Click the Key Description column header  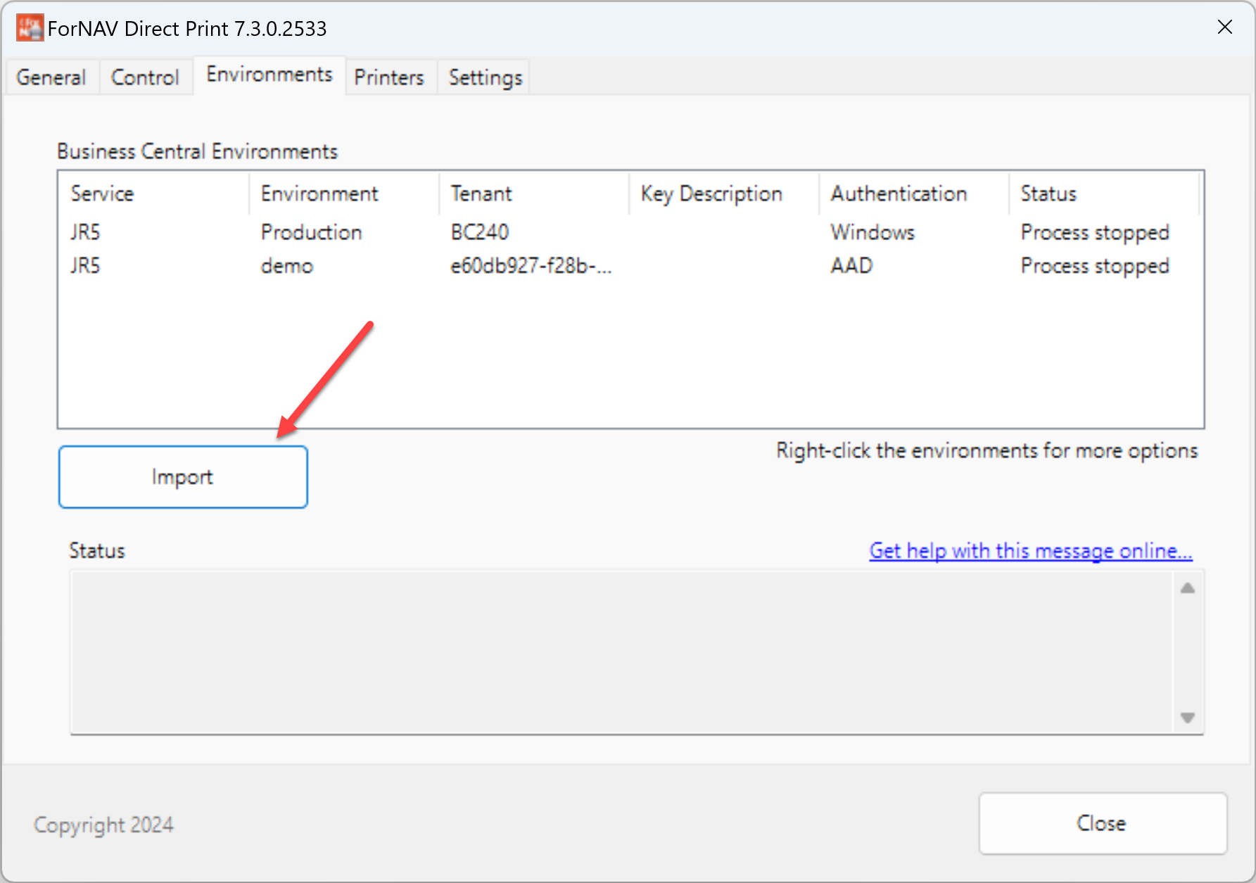pos(724,193)
